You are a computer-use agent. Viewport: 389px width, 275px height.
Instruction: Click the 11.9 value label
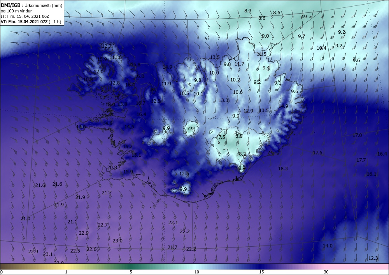point(166,84)
